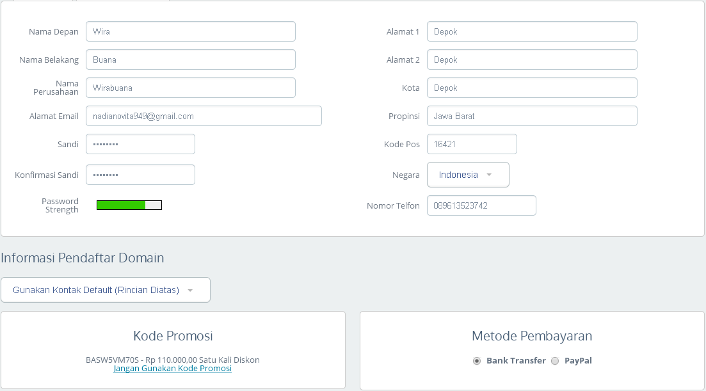Click the Nama Depan input field
The image size is (706, 391).
[190, 31]
